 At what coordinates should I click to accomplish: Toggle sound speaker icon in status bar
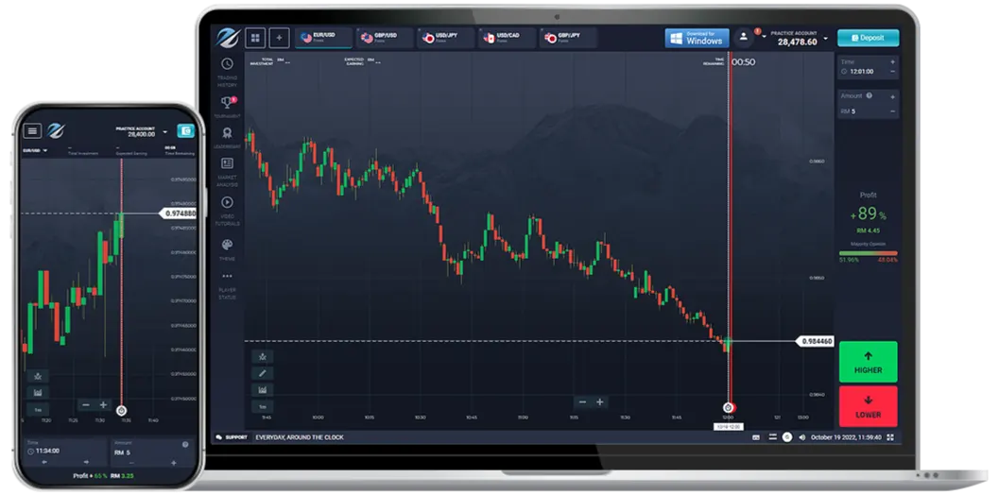click(802, 437)
